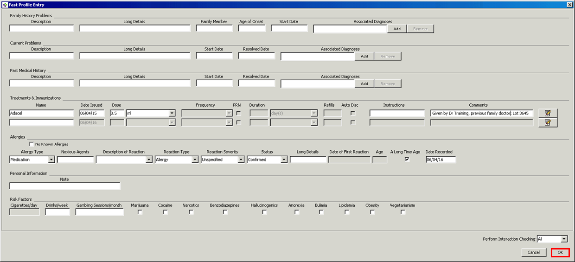The image size is (575, 262).
Task: Click the Dose field showing 0.5
Action: (x=117, y=113)
